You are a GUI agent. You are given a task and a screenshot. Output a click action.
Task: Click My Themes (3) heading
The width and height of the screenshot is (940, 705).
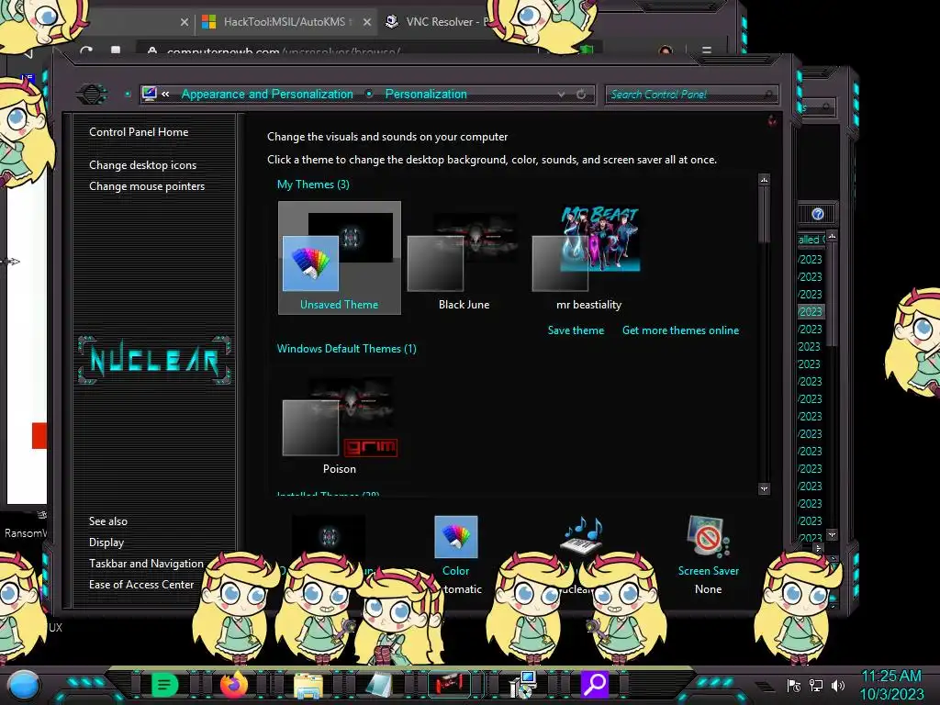coord(313,185)
